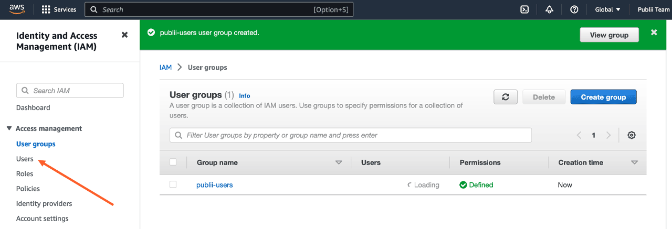
Task: Check the publii-users row checkbox
Action: click(173, 184)
